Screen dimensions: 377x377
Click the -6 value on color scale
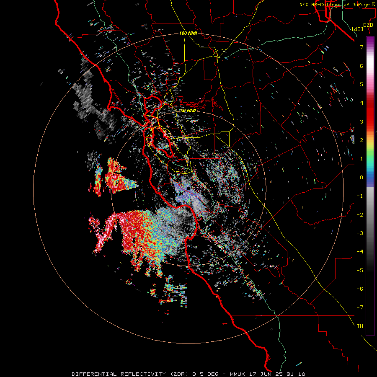(x=360, y=289)
